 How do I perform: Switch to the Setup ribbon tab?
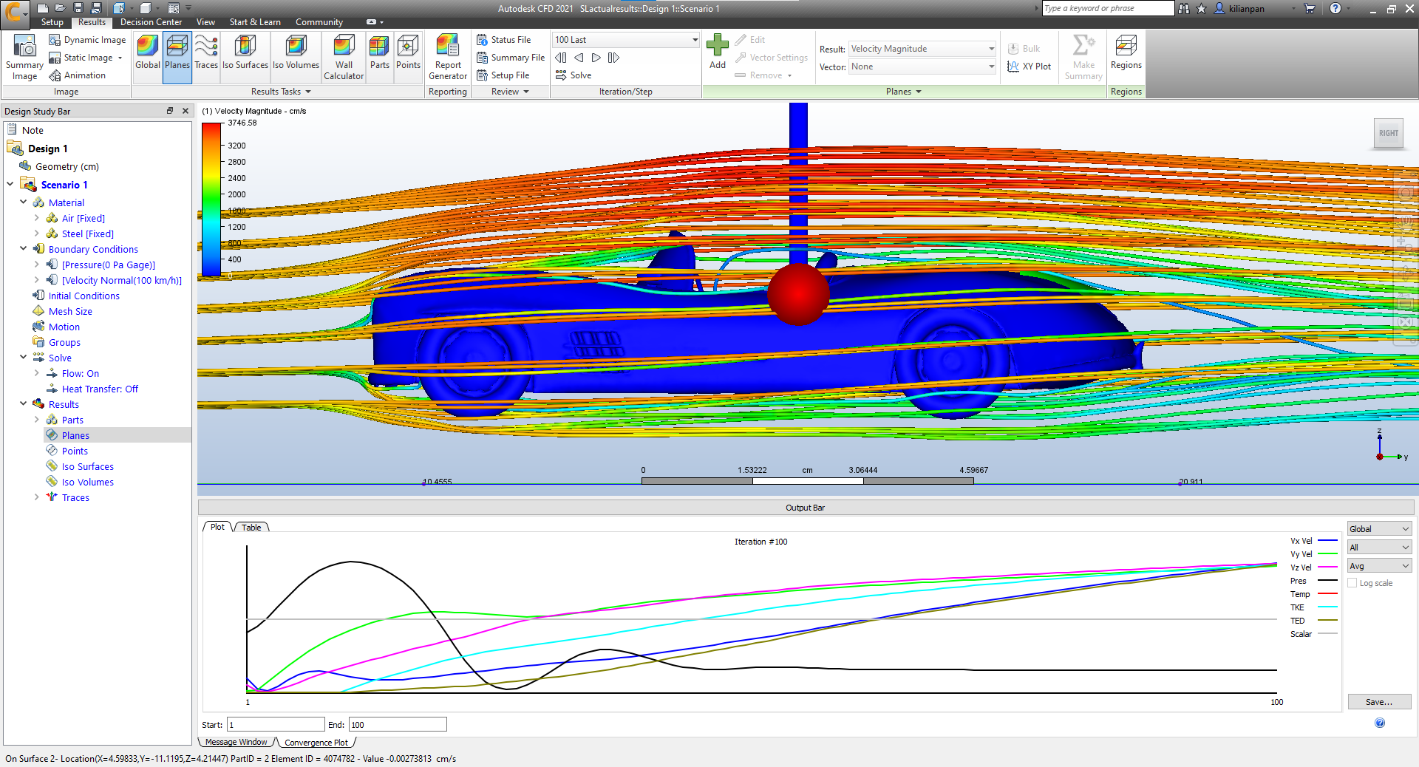tap(52, 22)
